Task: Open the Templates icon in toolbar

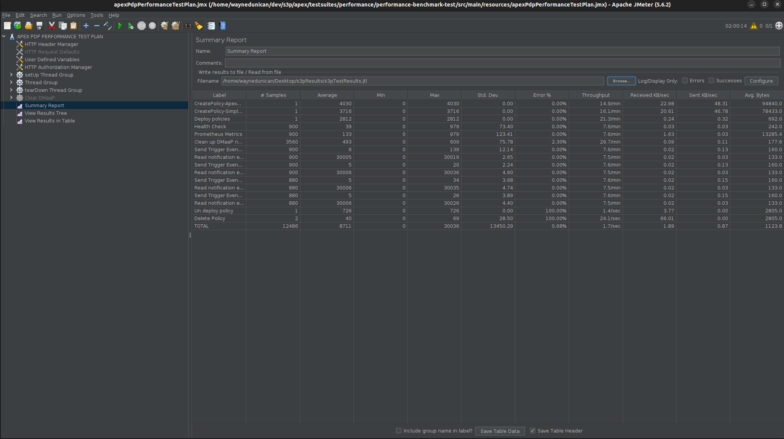Action: pyautogui.click(x=18, y=26)
